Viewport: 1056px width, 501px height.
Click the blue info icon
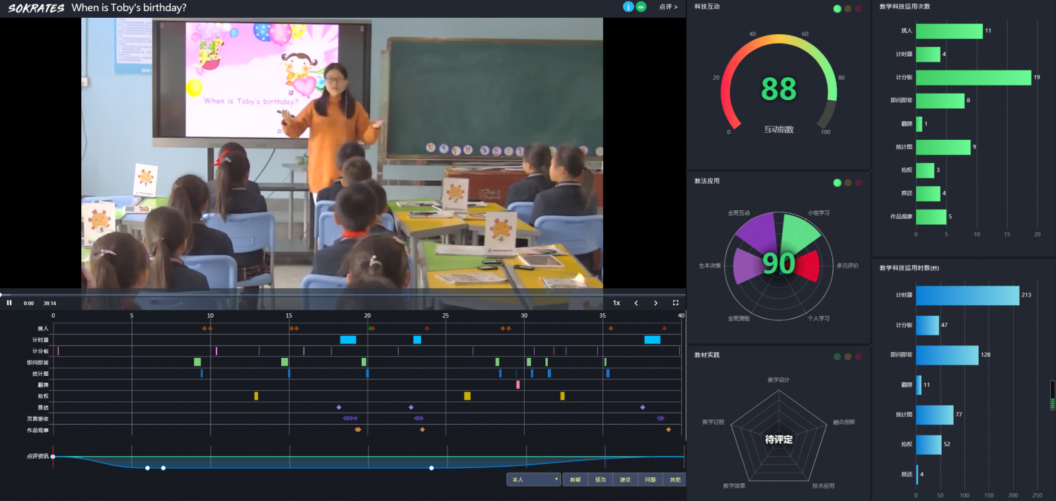click(628, 7)
